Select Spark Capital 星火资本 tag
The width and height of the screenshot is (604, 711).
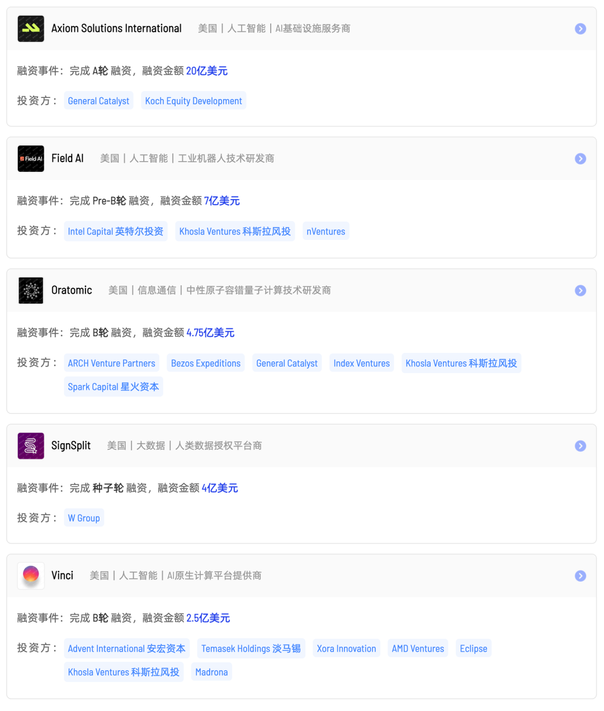(114, 387)
